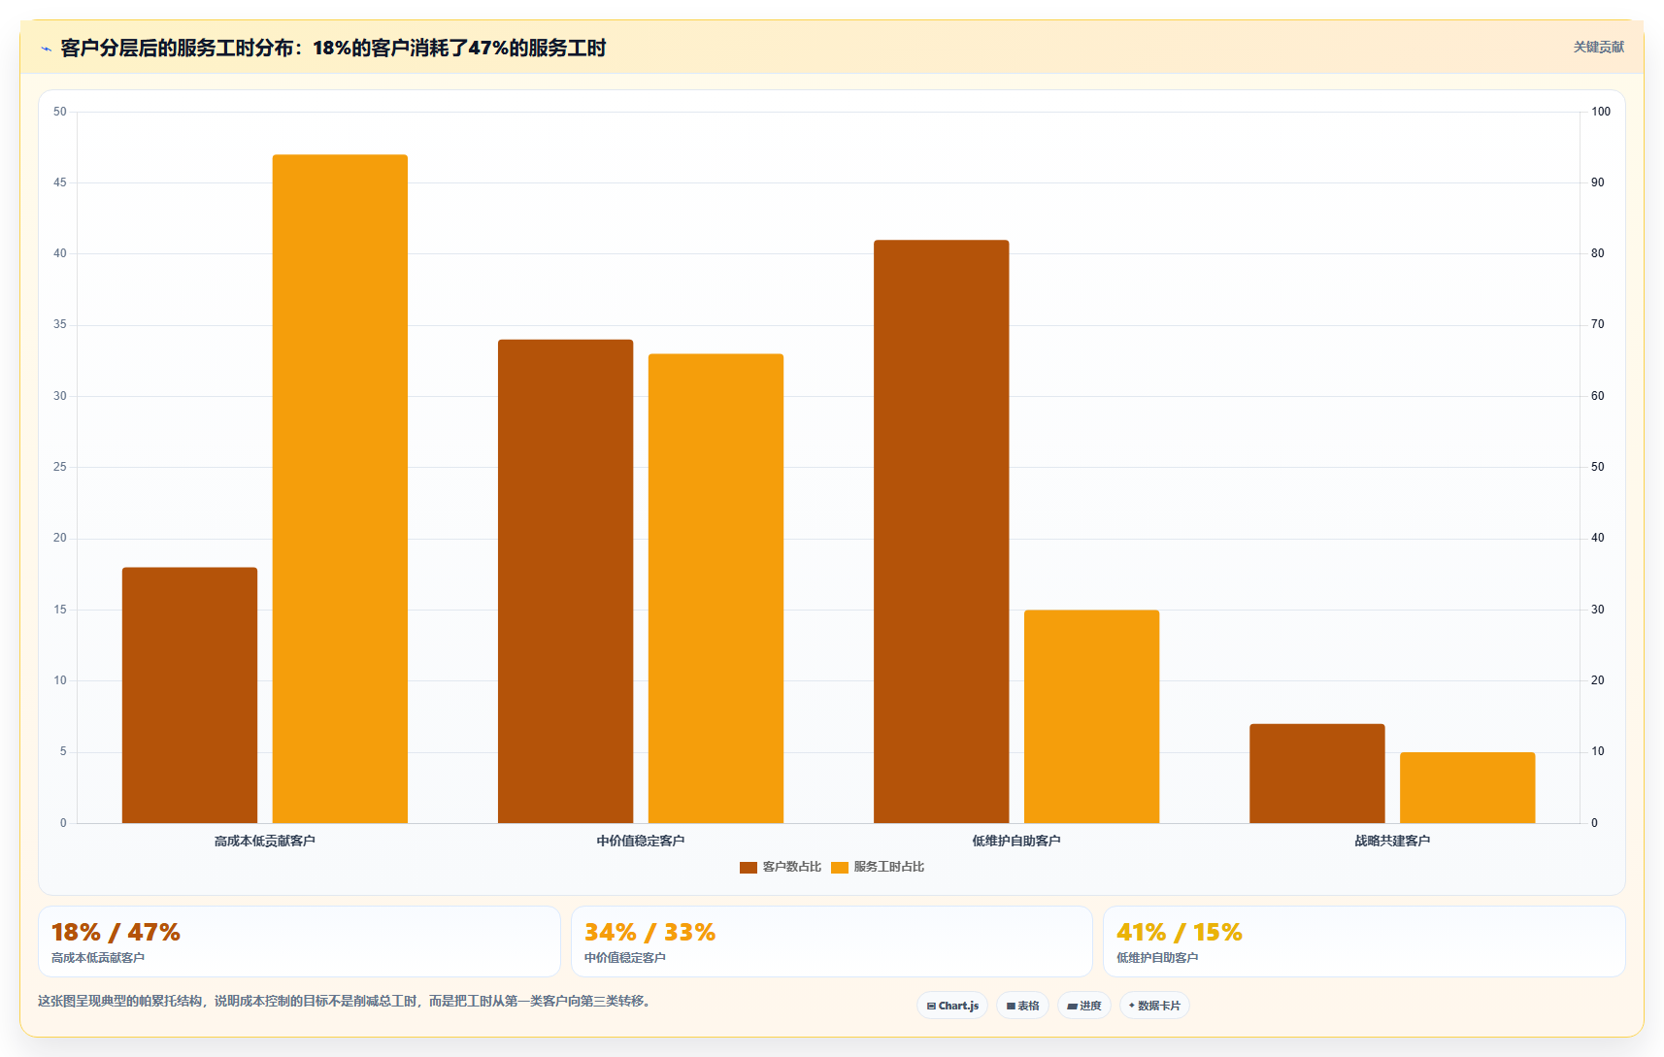Click the 数据卡片 chip

click(x=1154, y=1006)
